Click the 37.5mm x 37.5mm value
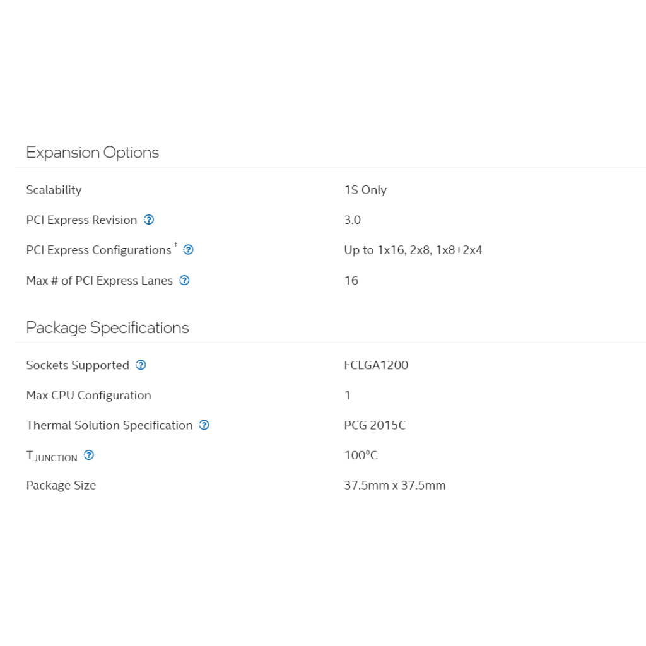The image size is (646, 646). (x=394, y=485)
